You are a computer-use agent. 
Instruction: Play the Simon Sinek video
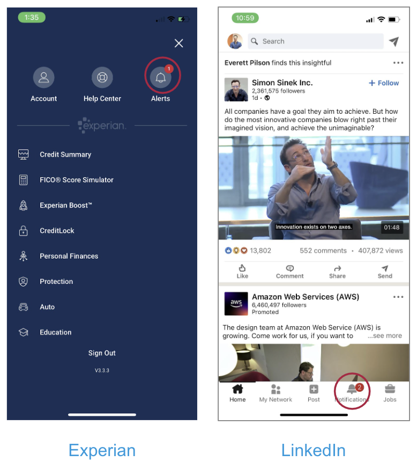pyautogui.click(x=314, y=187)
